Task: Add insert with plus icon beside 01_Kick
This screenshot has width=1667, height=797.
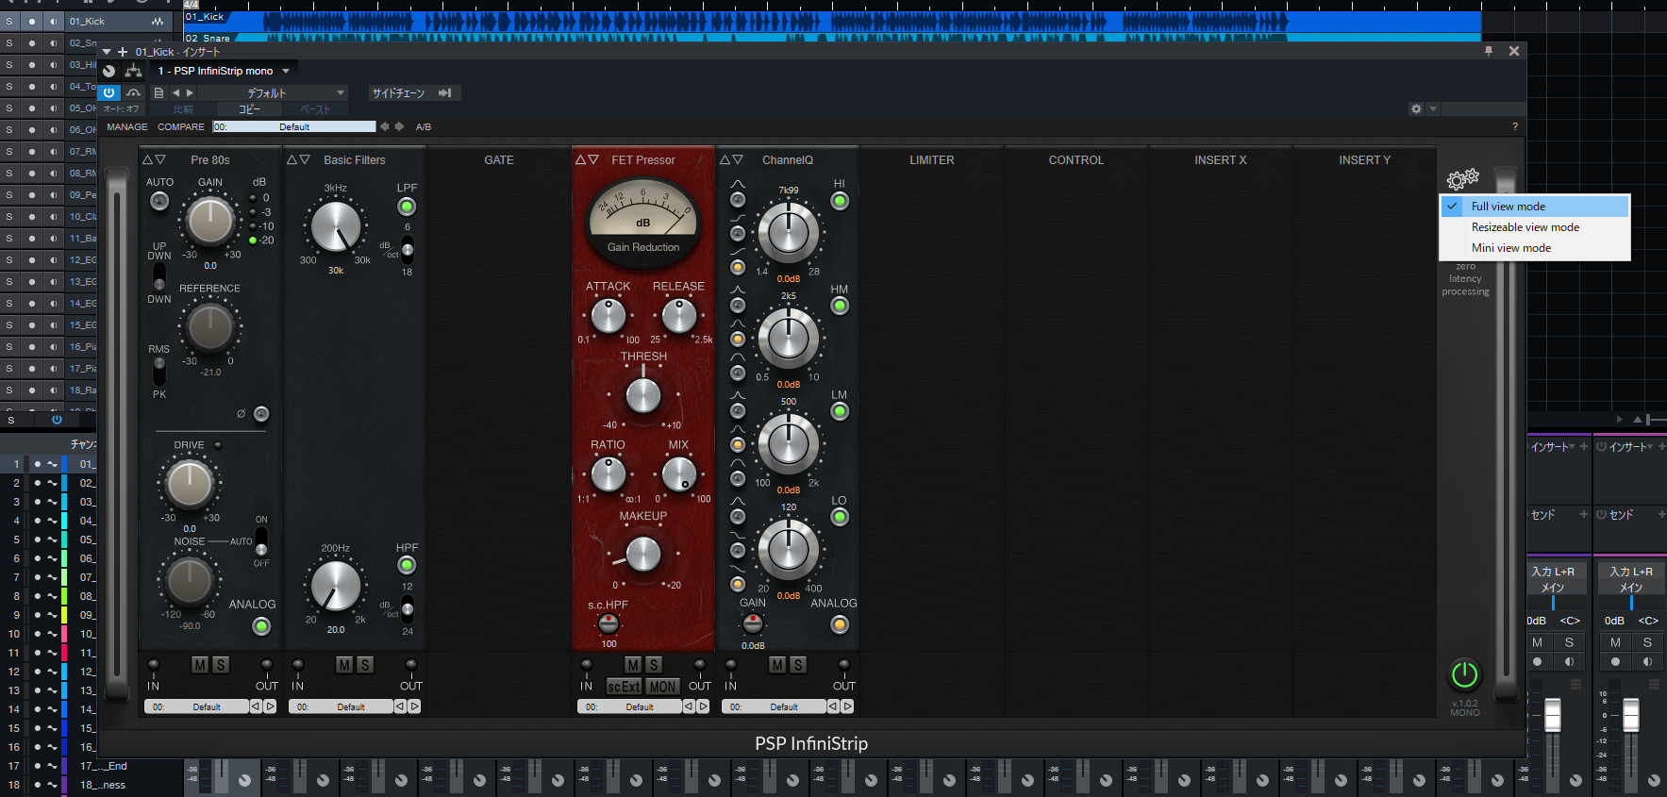Action: (x=122, y=52)
